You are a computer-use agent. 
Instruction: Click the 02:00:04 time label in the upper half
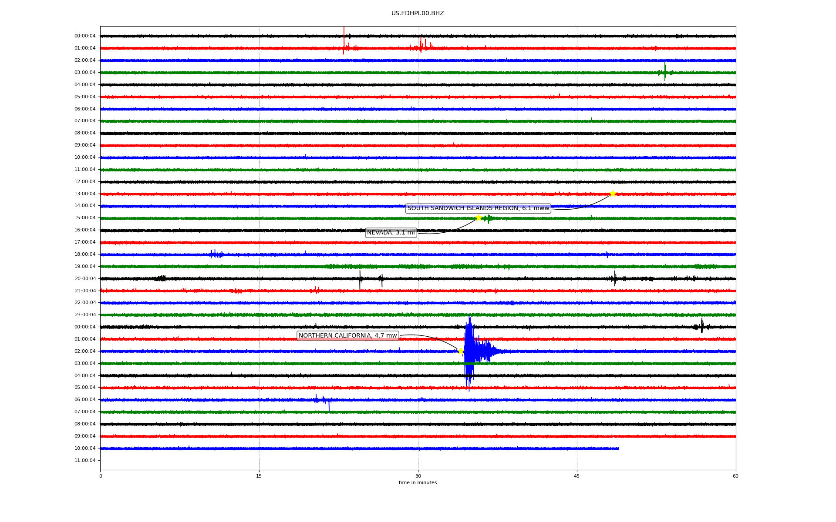pyautogui.click(x=85, y=60)
